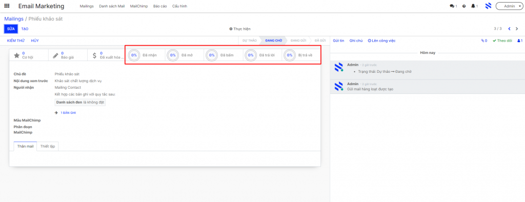Click the Danh sách đen filter tag
Screen dimensions: 525x202
pos(80,103)
